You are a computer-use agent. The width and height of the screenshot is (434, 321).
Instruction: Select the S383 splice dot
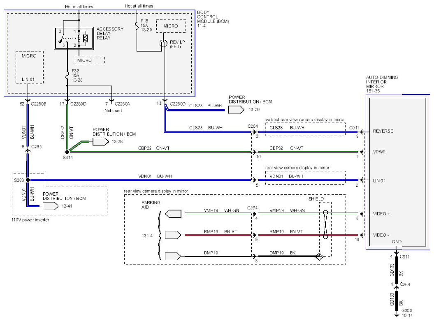(x=28, y=180)
